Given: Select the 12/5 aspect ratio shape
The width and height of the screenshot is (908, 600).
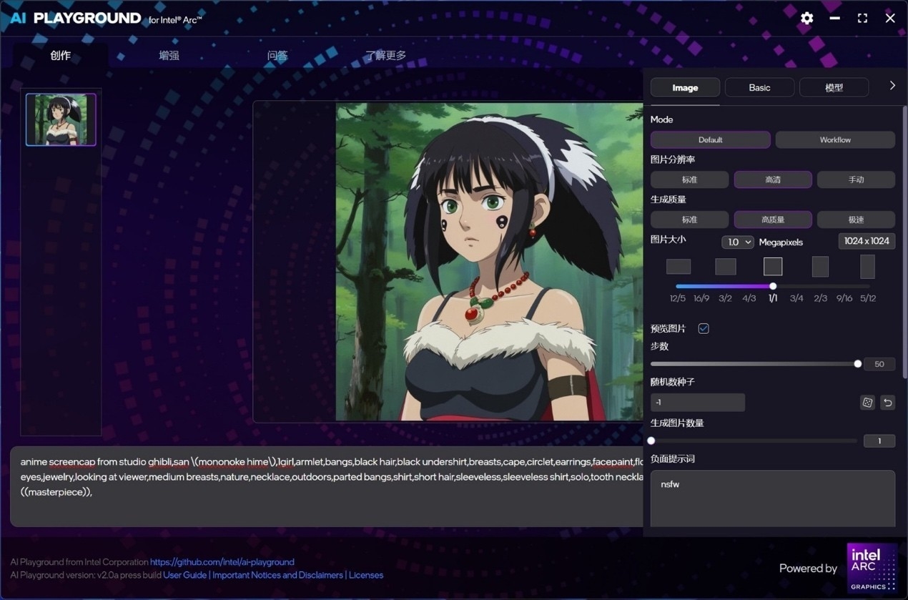Looking at the screenshot, I should tap(678, 267).
